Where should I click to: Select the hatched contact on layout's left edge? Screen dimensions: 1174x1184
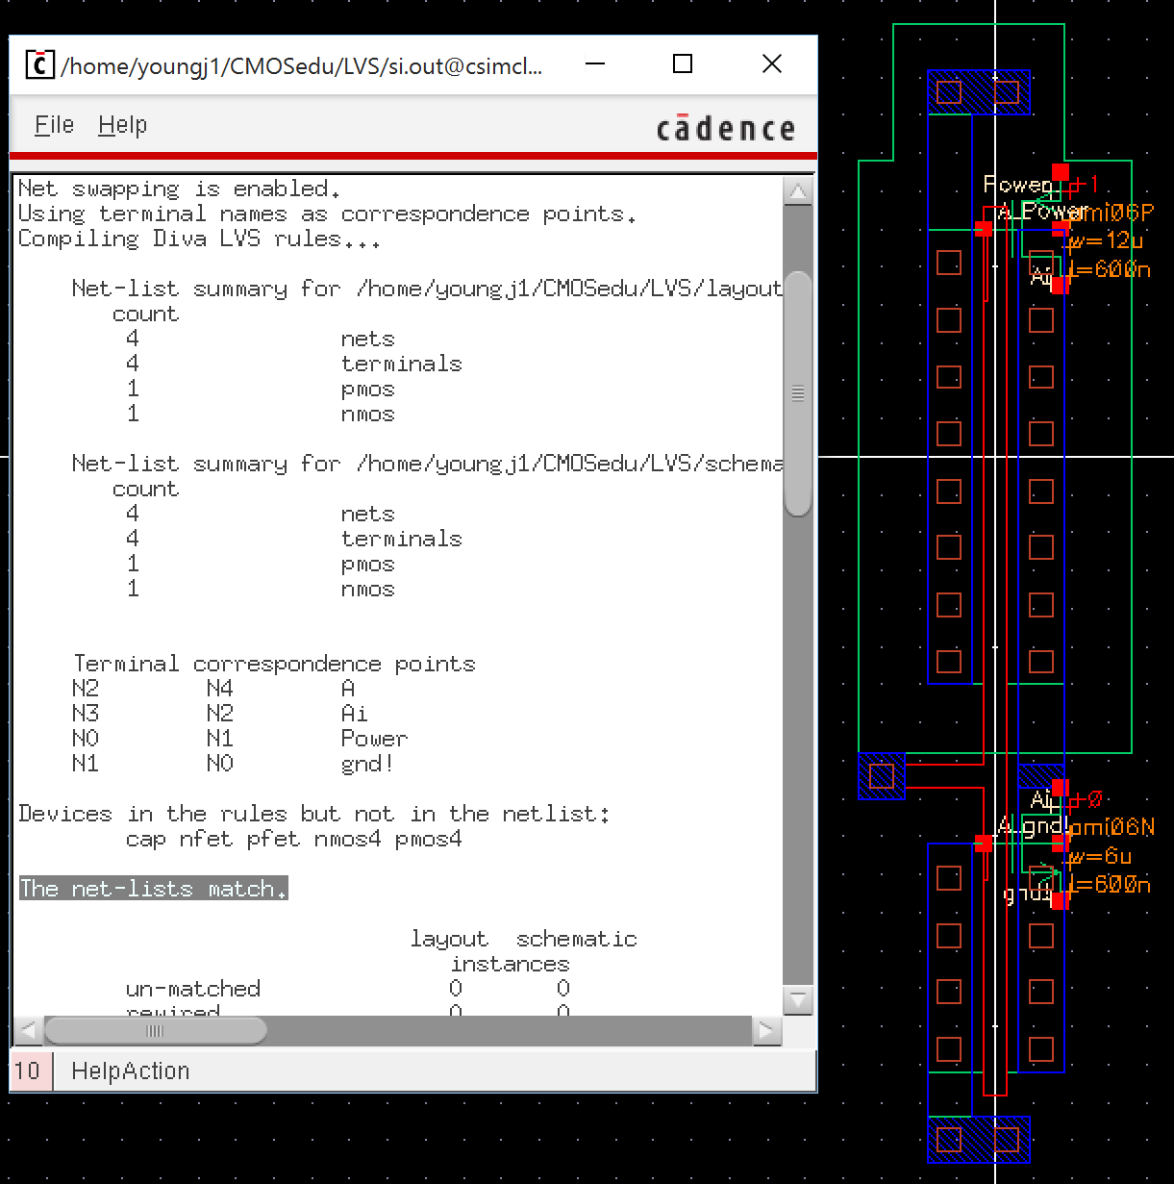point(881,776)
